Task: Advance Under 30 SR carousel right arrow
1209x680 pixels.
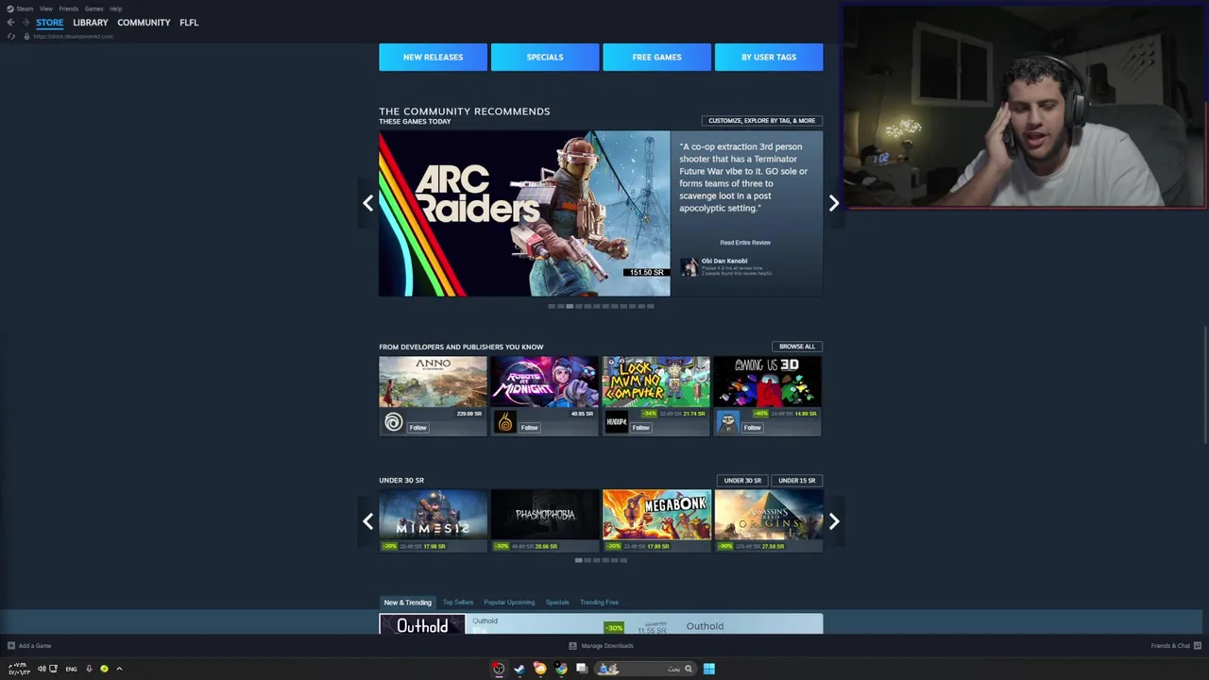Action: coord(834,521)
